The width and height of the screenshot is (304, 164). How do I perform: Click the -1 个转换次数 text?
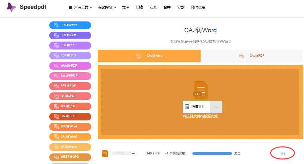[175, 153]
